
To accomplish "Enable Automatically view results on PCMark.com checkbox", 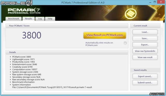I will (125, 43).
